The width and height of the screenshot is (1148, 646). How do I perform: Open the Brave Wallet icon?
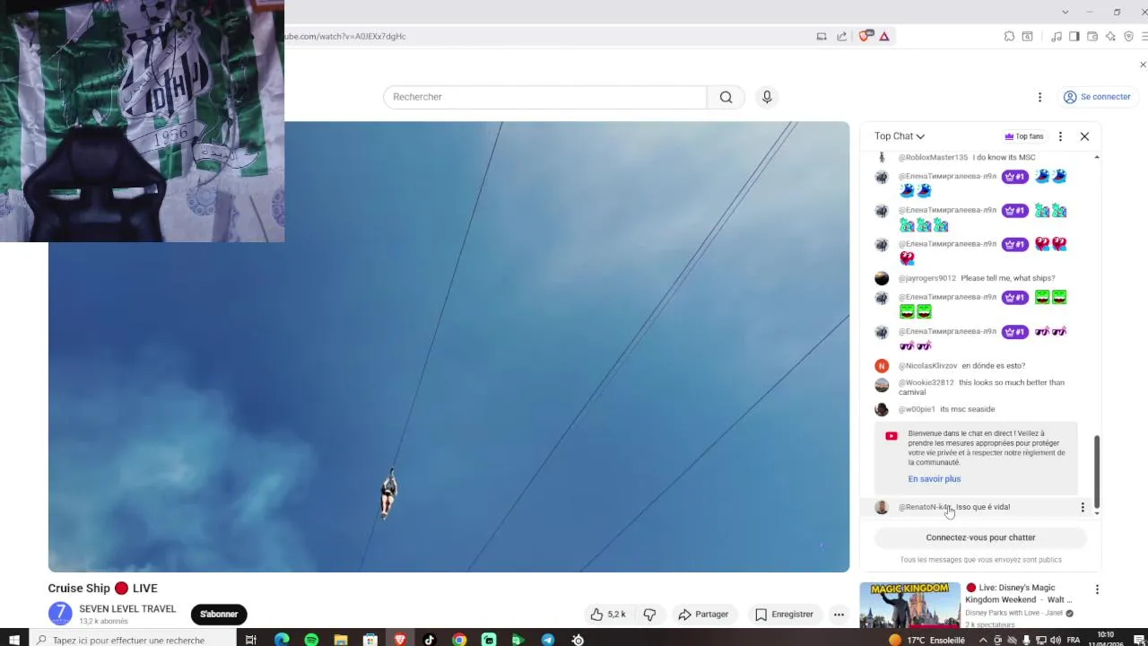(x=1092, y=37)
